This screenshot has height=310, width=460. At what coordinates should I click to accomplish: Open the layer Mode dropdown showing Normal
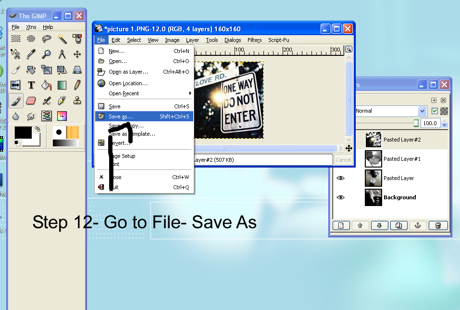tap(391, 111)
